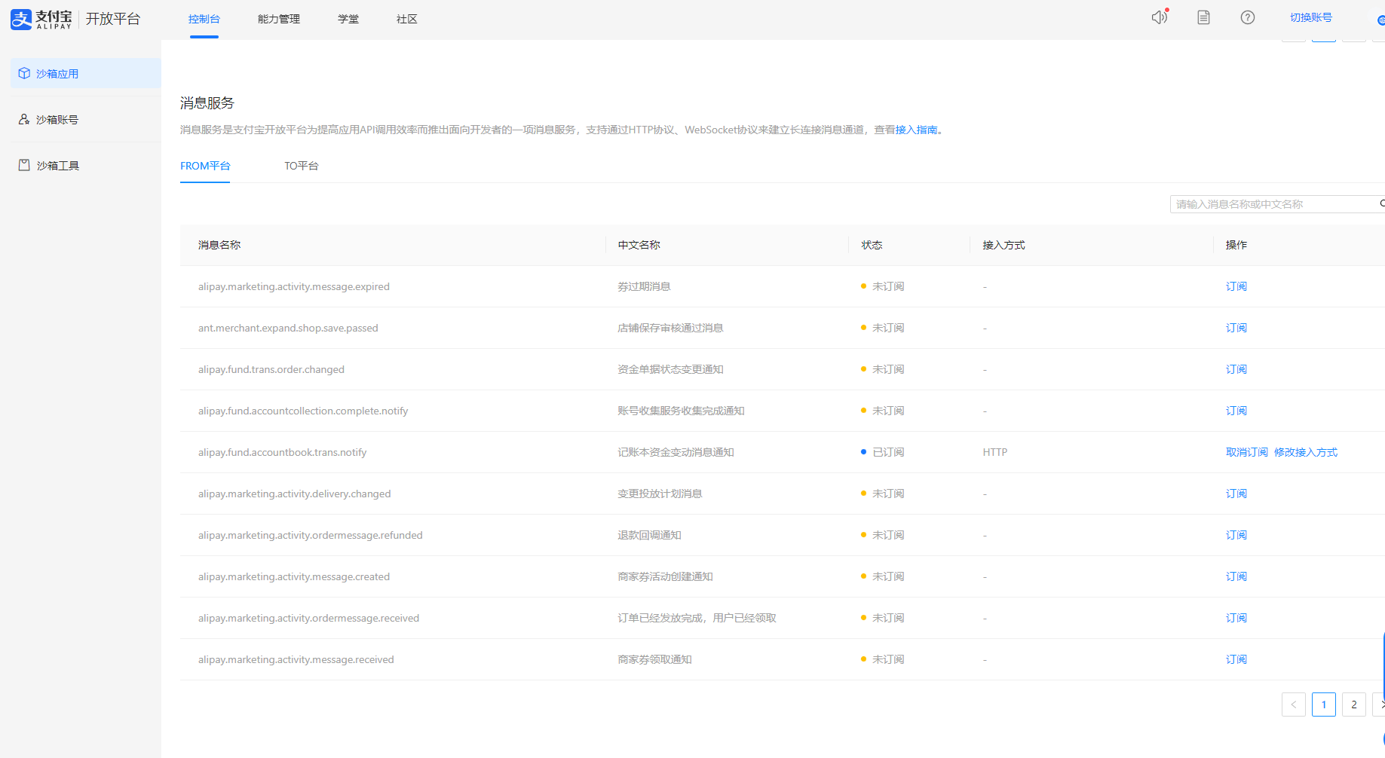Click the 订单已经发放完成，用户已经领取 cell

click(697, 618)
